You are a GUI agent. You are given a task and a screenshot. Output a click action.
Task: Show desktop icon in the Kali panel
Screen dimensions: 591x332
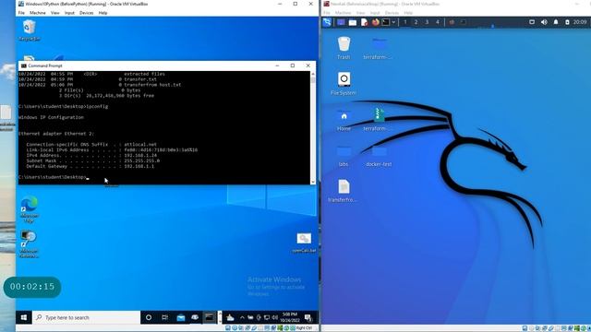pos(341,22)
